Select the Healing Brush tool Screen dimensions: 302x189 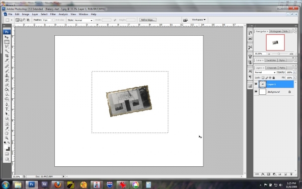pos(7,66)
